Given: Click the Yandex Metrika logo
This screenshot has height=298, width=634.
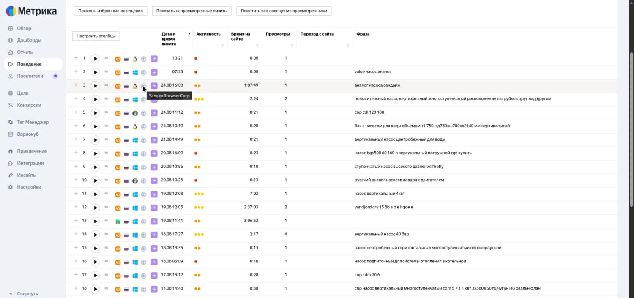Looking at the screenshot, I should [31, 11].
